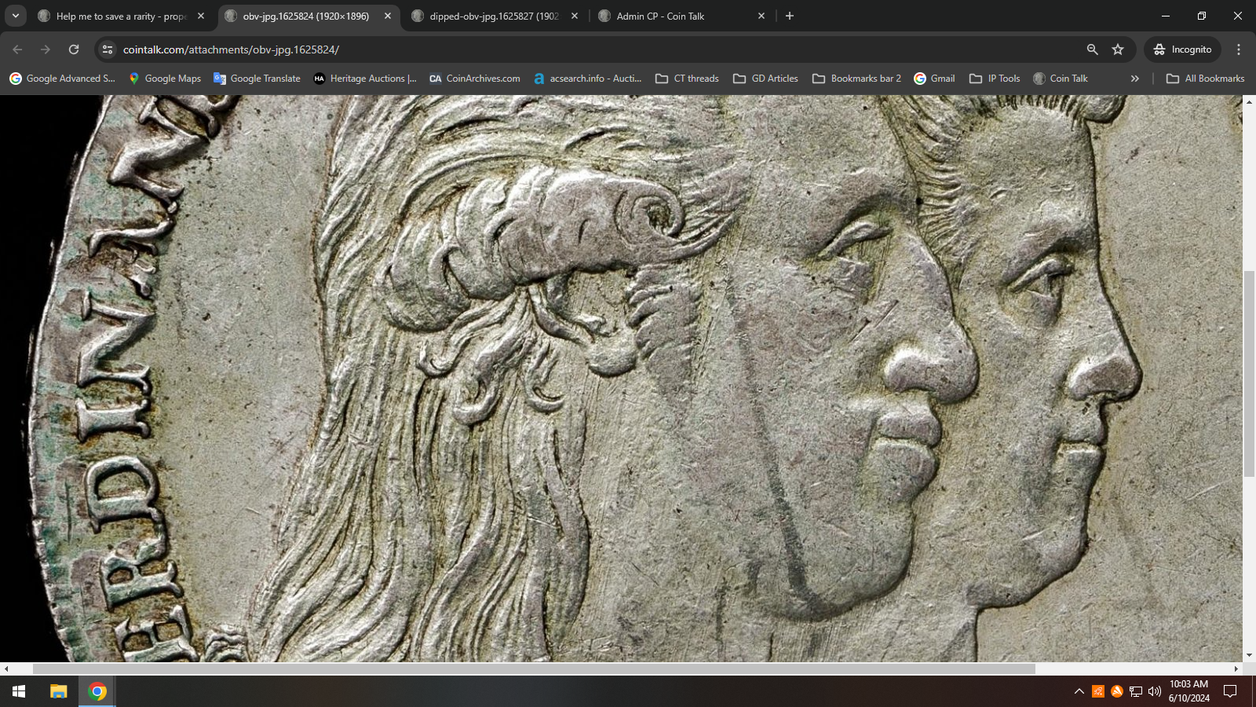This screenshot has height=707, width=1256.
Task: Bookmark this page with the star icon
Action: click(x=1118, y=49)
